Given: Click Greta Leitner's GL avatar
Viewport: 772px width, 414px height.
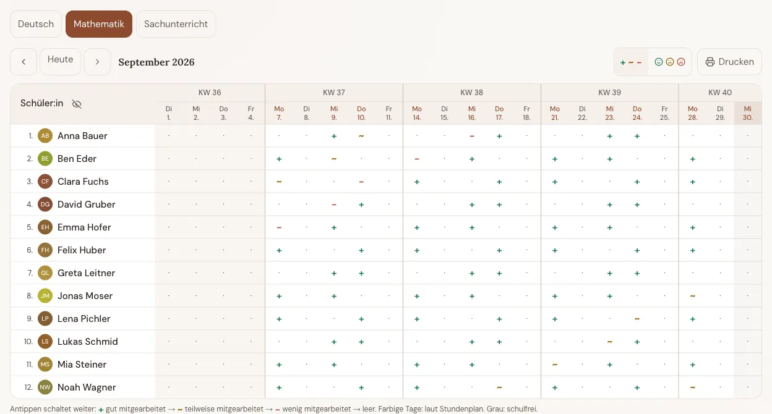Looking at the screenshot, I should [x=45, y=273].
